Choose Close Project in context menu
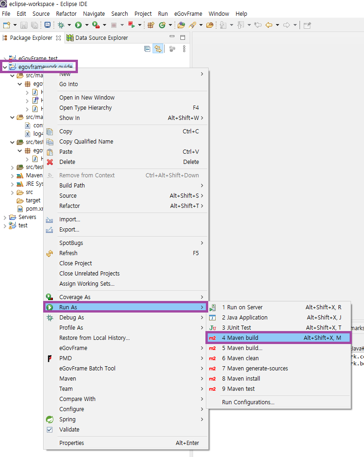This screenshot has height=457, width=364. pos(126,263)
